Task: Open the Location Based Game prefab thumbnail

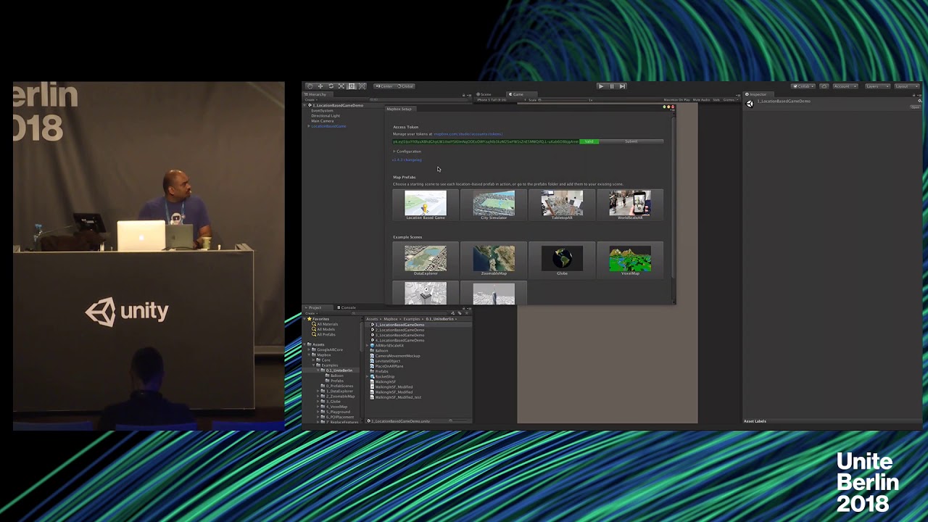Action: pyautogui.click(x=426, y=205)
